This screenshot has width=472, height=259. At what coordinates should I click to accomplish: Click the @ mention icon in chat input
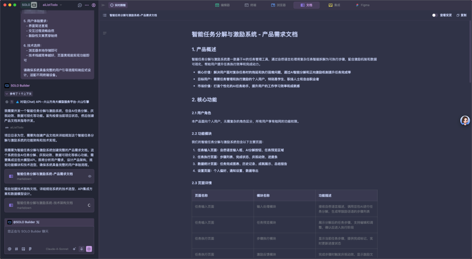9,249
